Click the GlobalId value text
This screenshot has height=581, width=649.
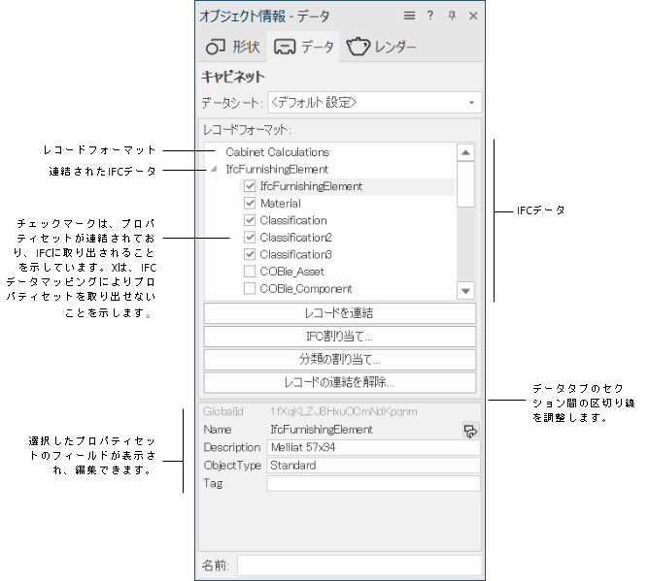click(344, 411)
